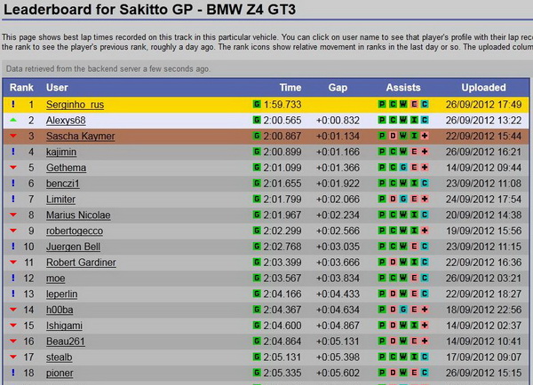Open Sascha Kaymer player profile
This screenshot has height=385, width=533.
pos(80,136)
